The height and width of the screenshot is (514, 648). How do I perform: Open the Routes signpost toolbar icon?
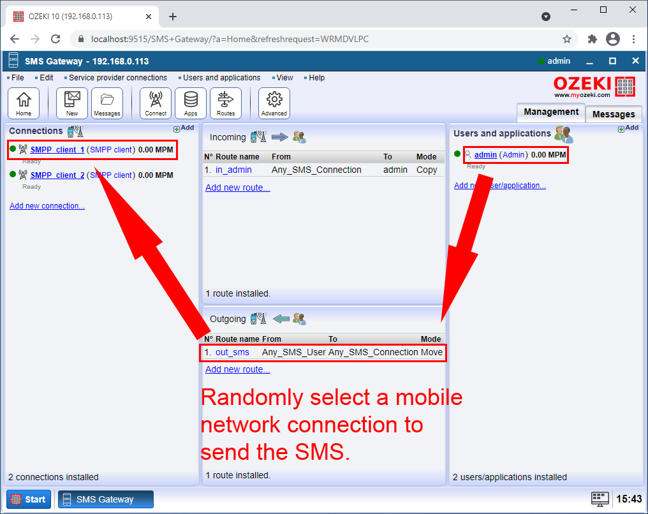(x=226, y=103)
